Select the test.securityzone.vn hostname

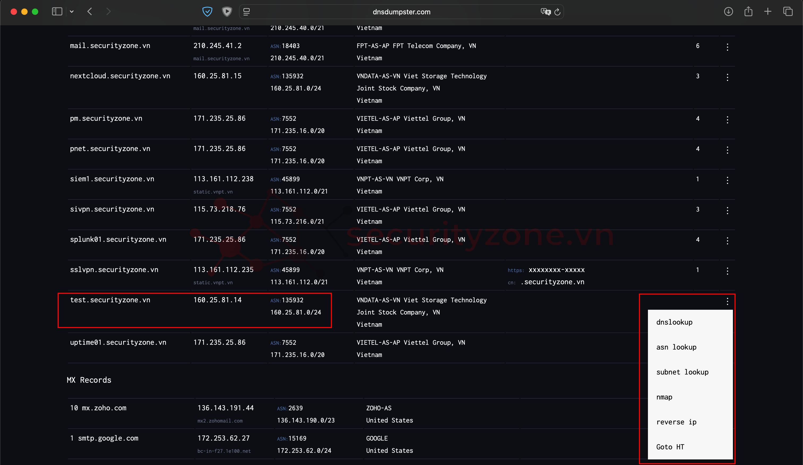pyautogui.click(x=110, y=300)
